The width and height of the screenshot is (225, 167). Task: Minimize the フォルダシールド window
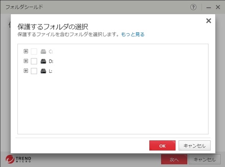point(208,7)
